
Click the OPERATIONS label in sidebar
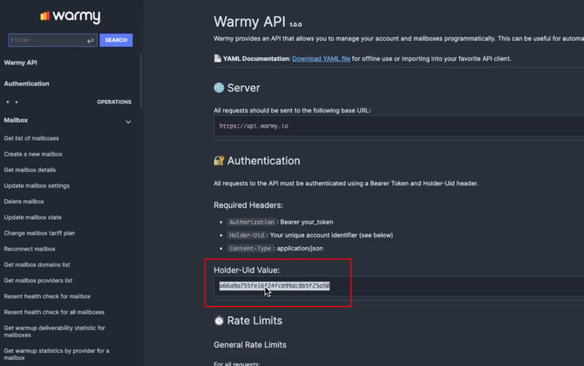114,102
